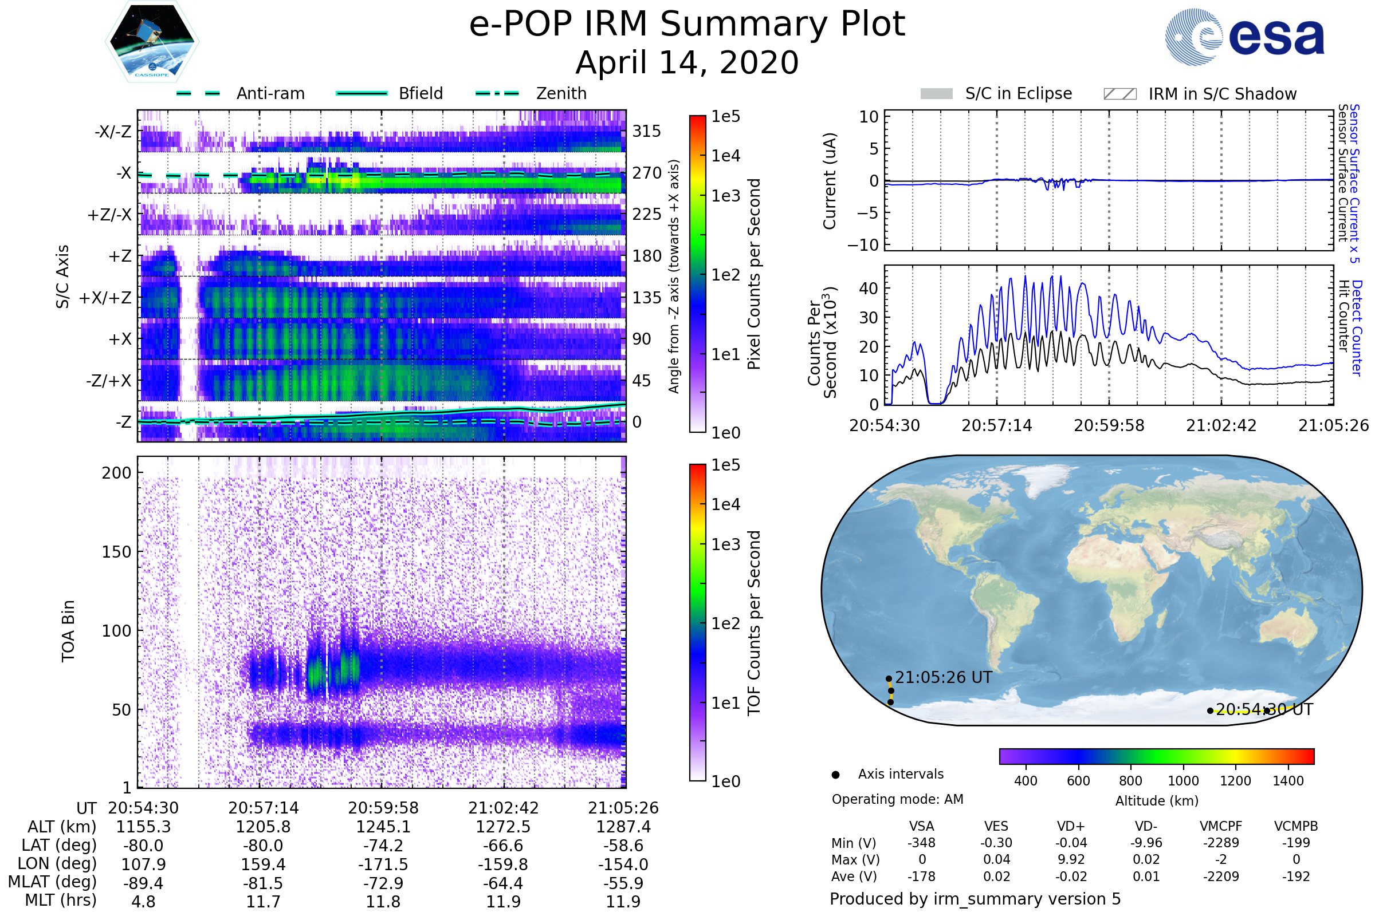
Task: Click the -X axis row label
Action: point(124,173)
